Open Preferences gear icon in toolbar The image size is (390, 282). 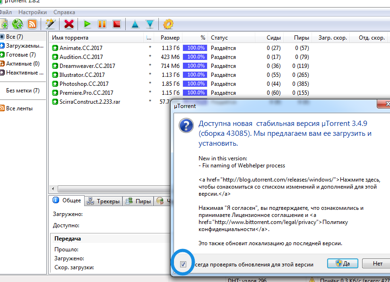pyautogui.click(x=168, y=24)
